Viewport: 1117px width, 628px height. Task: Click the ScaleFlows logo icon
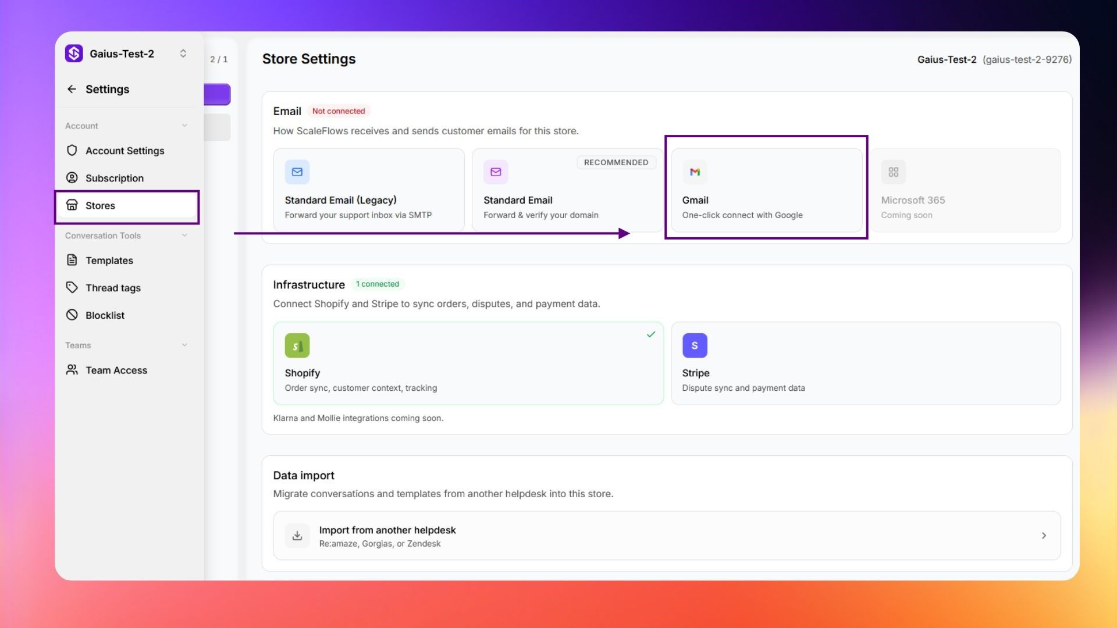click(74, 53)
